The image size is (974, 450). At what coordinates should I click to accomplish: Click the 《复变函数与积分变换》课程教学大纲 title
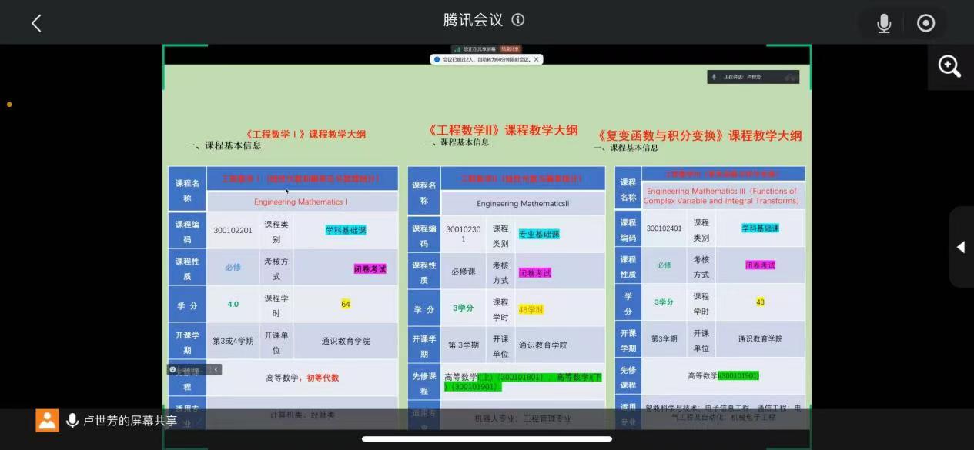pyautogui.click(x=699, y=135)
